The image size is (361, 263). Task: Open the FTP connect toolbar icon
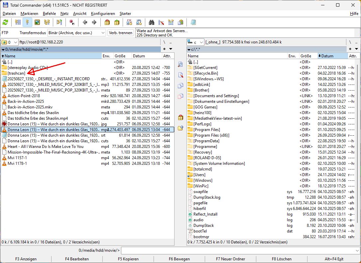click(x=129, y=23)
